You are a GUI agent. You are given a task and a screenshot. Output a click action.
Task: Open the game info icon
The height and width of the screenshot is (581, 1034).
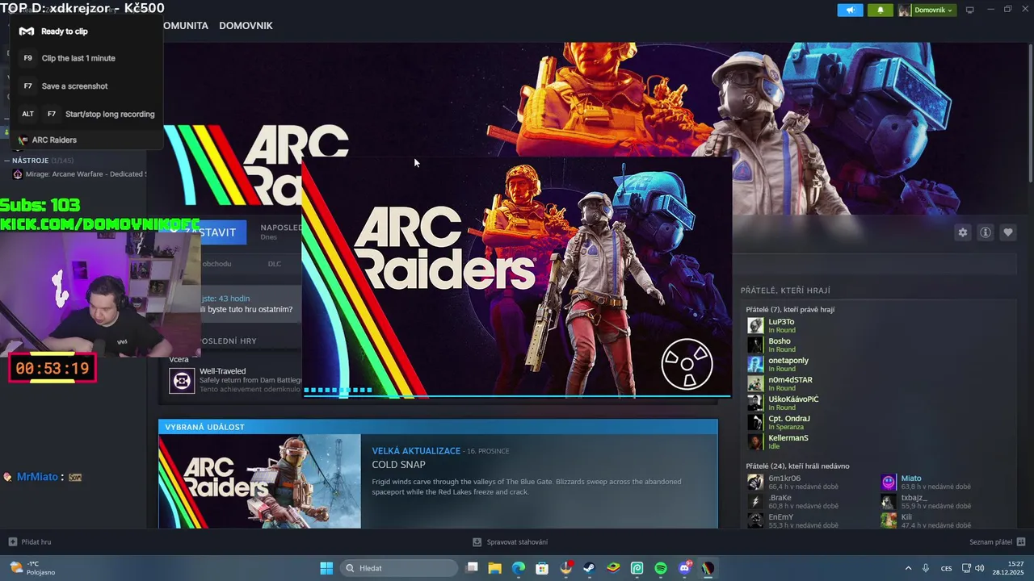pos(985,232)
